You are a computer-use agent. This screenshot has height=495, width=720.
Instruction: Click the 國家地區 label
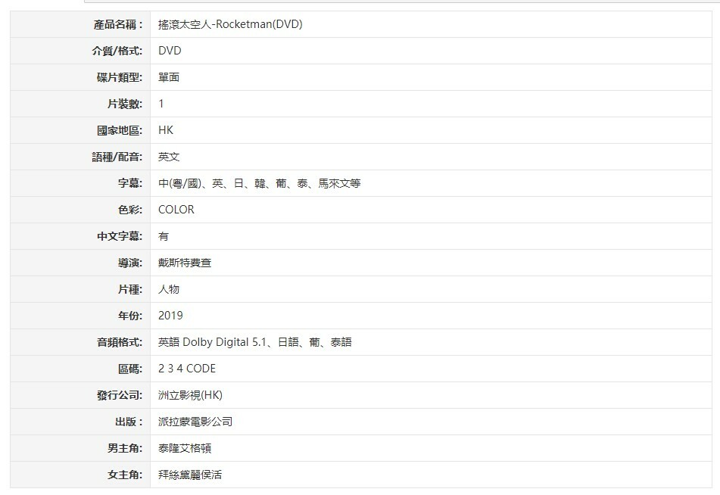[x=120, y=130]
